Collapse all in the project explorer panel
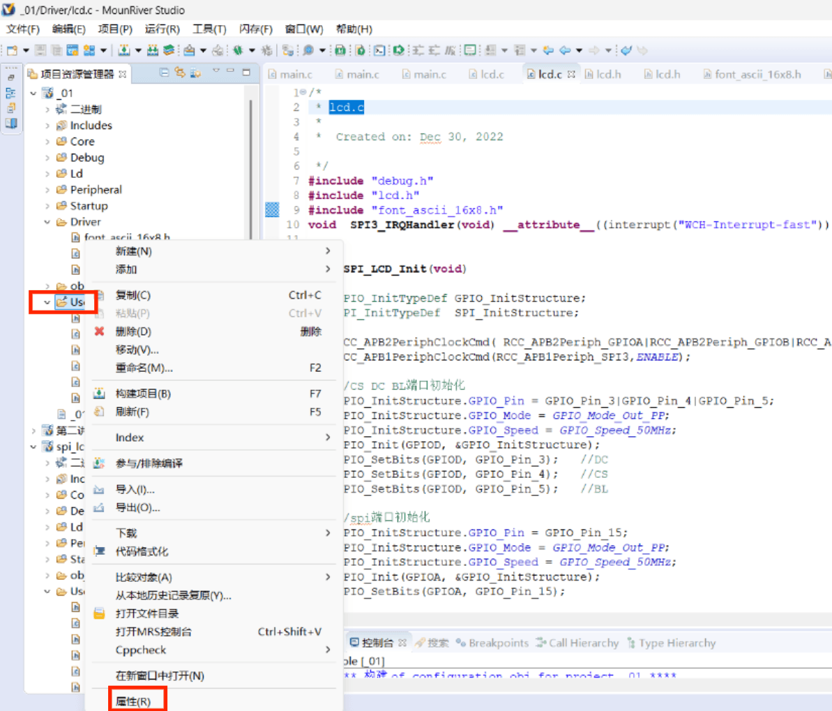Image resolution: width=832 pixels, height=711 pixels. tap(165, 73)
